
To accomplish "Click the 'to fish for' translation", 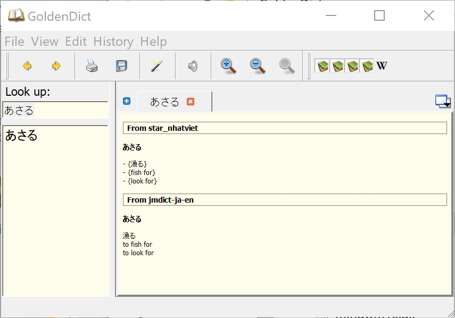I will 137,245.
